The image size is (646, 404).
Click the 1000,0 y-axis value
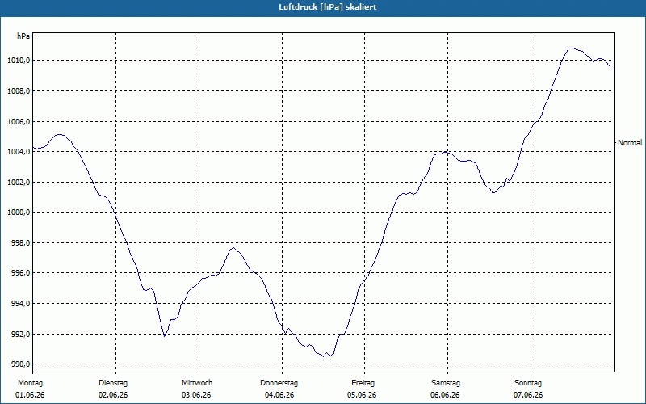coord(19,213)
